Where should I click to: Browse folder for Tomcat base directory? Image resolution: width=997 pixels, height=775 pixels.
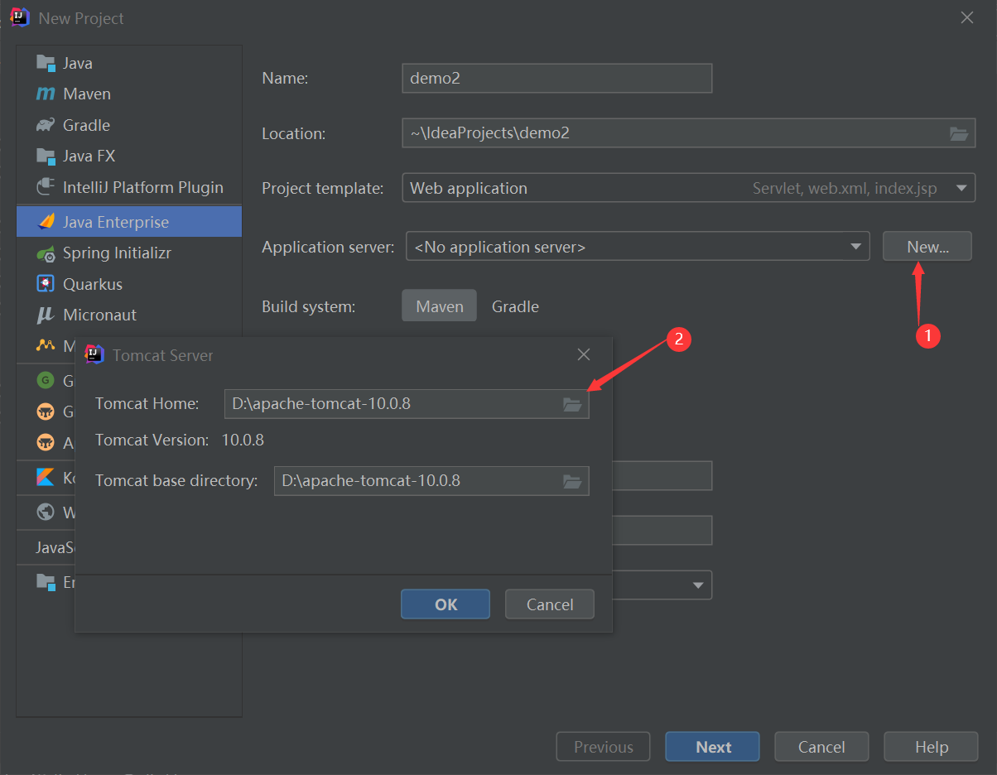[x=572, y=481]
